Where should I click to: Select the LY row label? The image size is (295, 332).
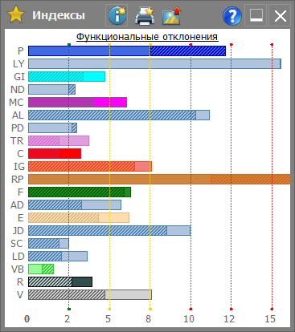pos(18,64)
